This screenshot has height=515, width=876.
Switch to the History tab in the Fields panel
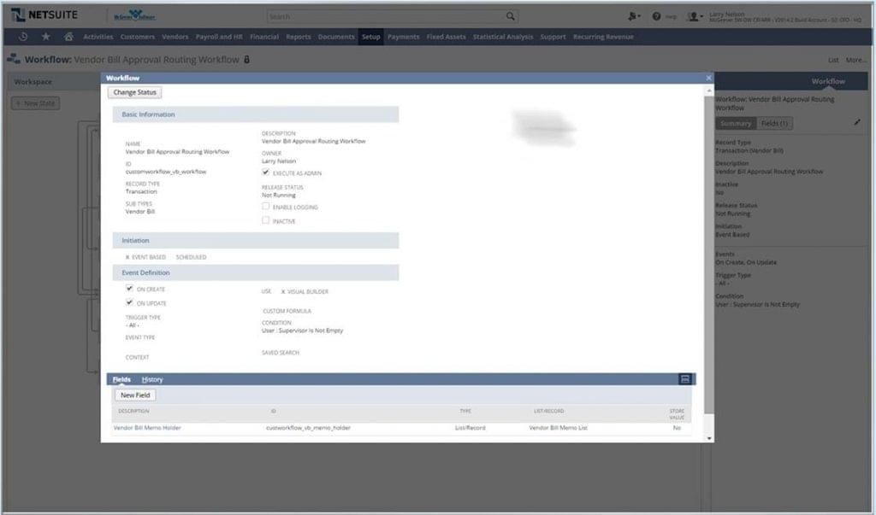(x=151, y=379)
